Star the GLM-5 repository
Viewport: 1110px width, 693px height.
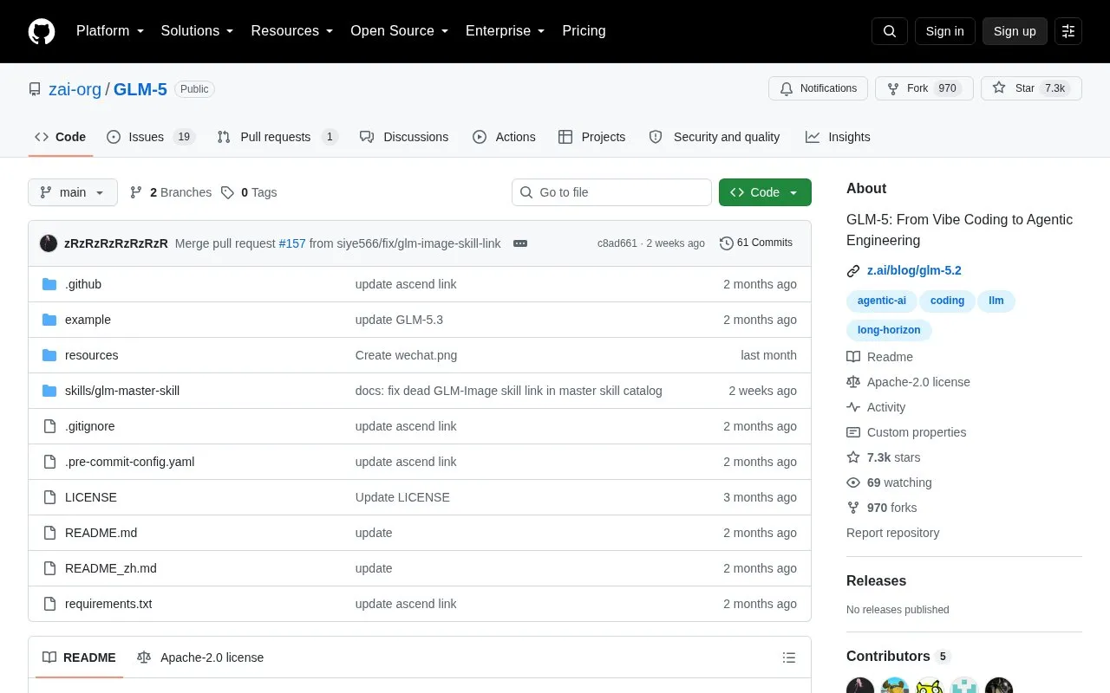[1031, 88]
